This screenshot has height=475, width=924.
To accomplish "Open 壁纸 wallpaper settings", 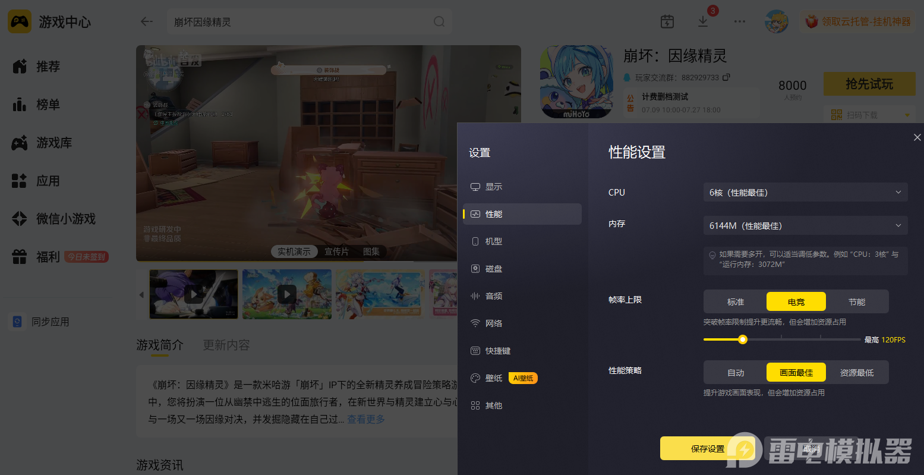I will 493,378.
